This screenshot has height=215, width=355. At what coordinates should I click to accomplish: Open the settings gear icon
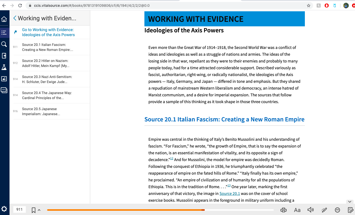[4, 209]
